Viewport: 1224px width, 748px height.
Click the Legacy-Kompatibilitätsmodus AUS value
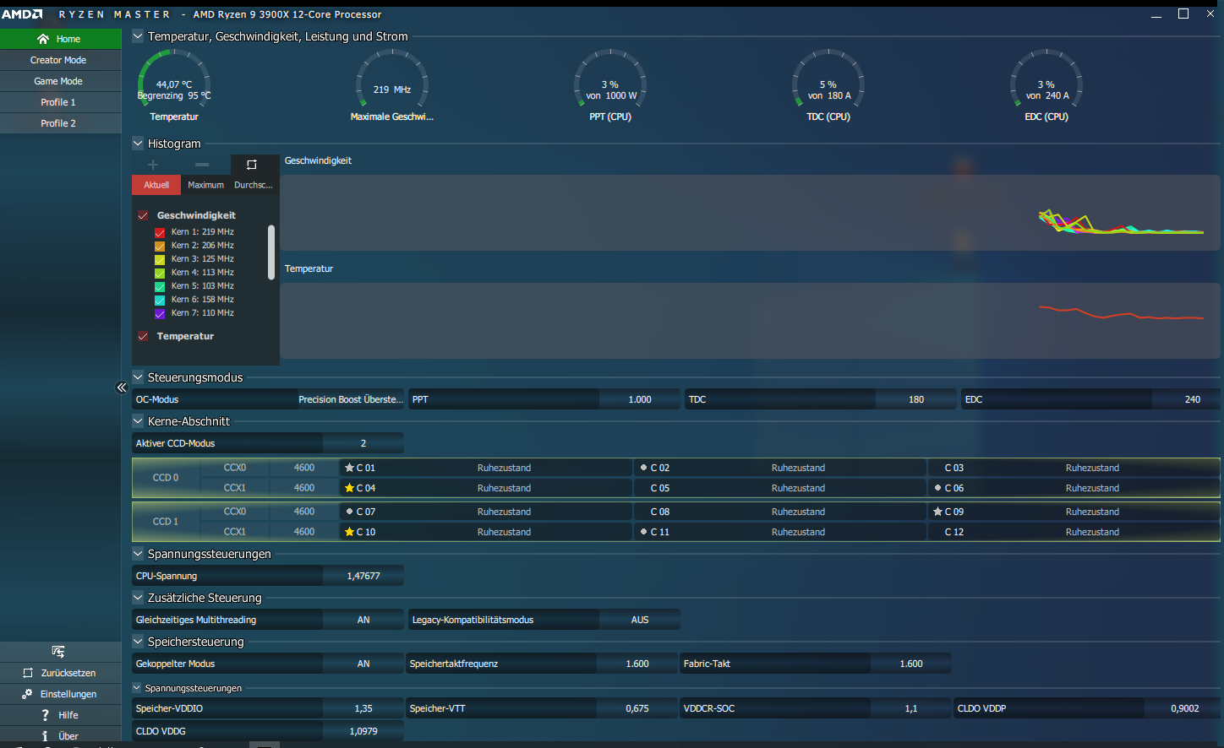640,620
